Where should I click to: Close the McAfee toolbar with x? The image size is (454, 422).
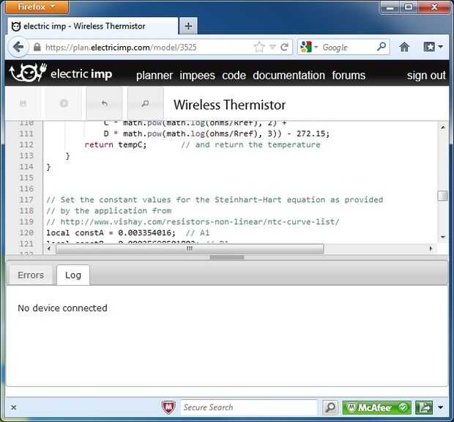pos(14,407)
